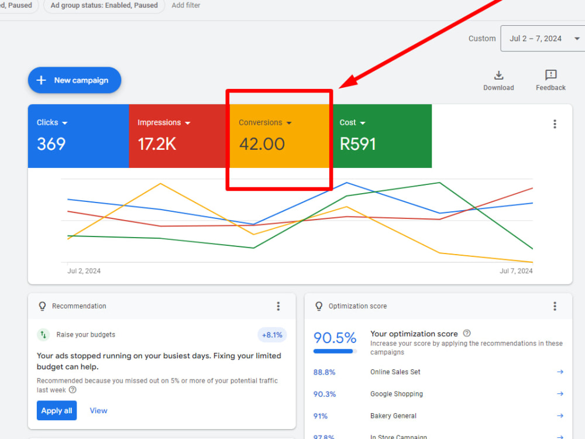Click the Custom date label
The image size is (585, 439).
click(x=482, y=39)
